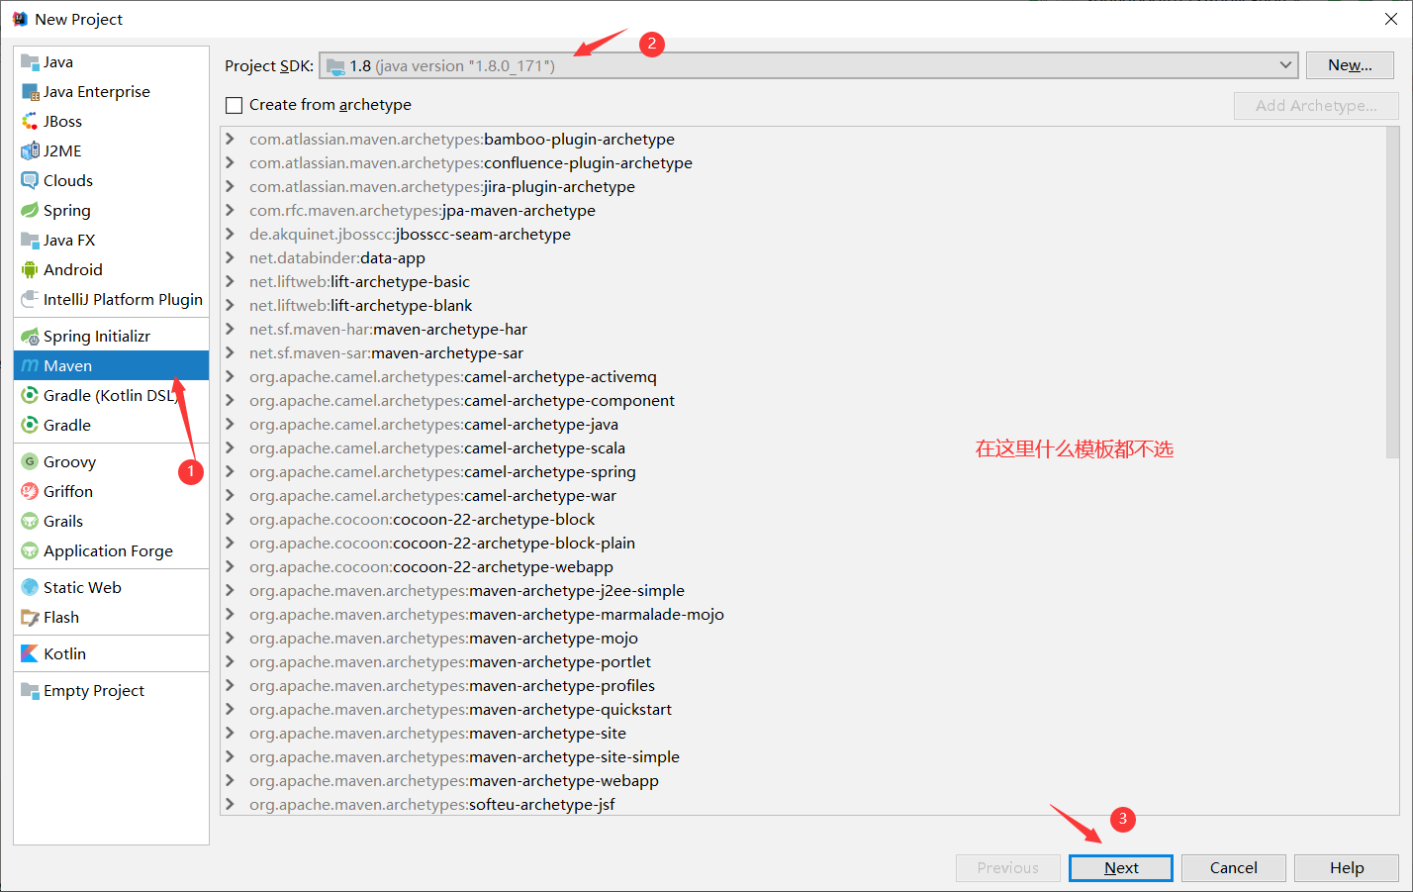The height and width of the screenshot is (892, 1413).
Task: Click the Previous button
Action: click(1008, 868)
